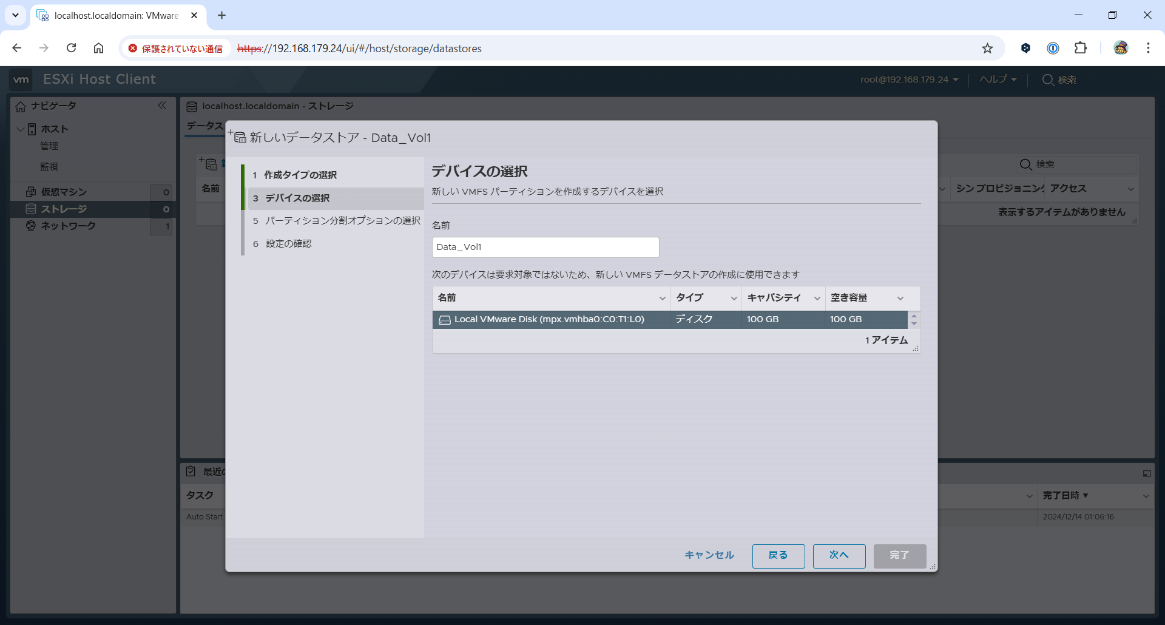The width and height of the screenshot is (1165, 625).
Task: Open a new browser tab
Action: [221, 15]
